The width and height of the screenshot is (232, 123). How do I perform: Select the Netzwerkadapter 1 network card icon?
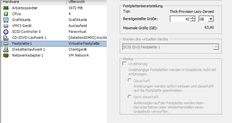(x=6, y=56)
